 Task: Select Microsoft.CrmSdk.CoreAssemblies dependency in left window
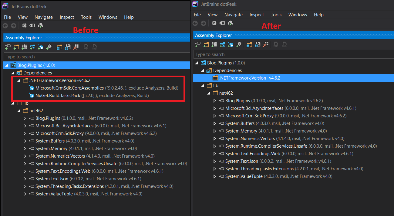click(103, 88)
